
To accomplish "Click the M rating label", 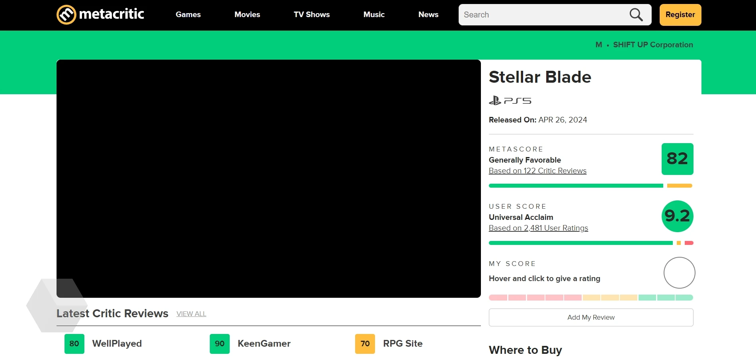I will [598, 45].
